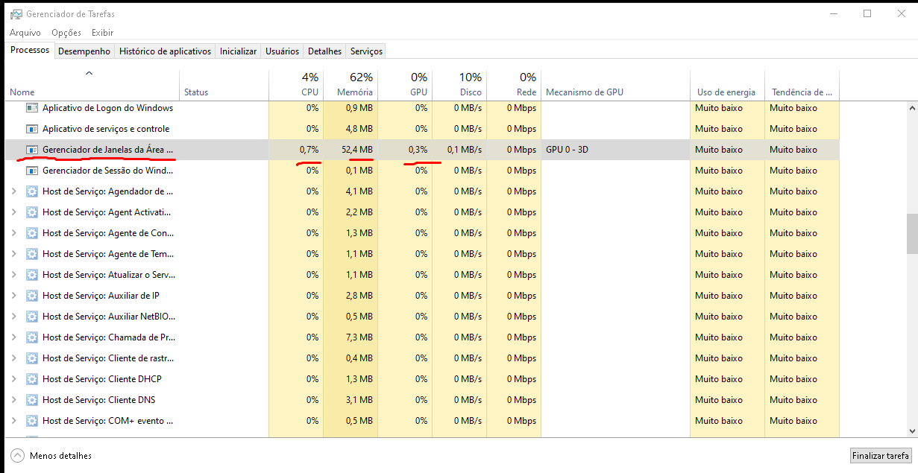Click gear icon of Host de Serviço: Agente de Tem

pos(32,254)
